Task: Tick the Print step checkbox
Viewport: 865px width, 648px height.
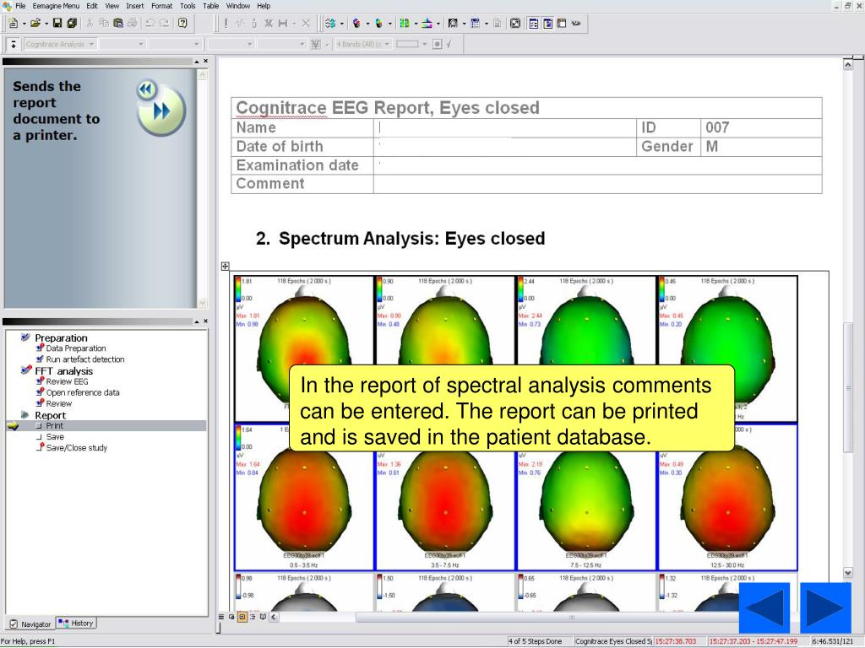Action: point(40,426)
